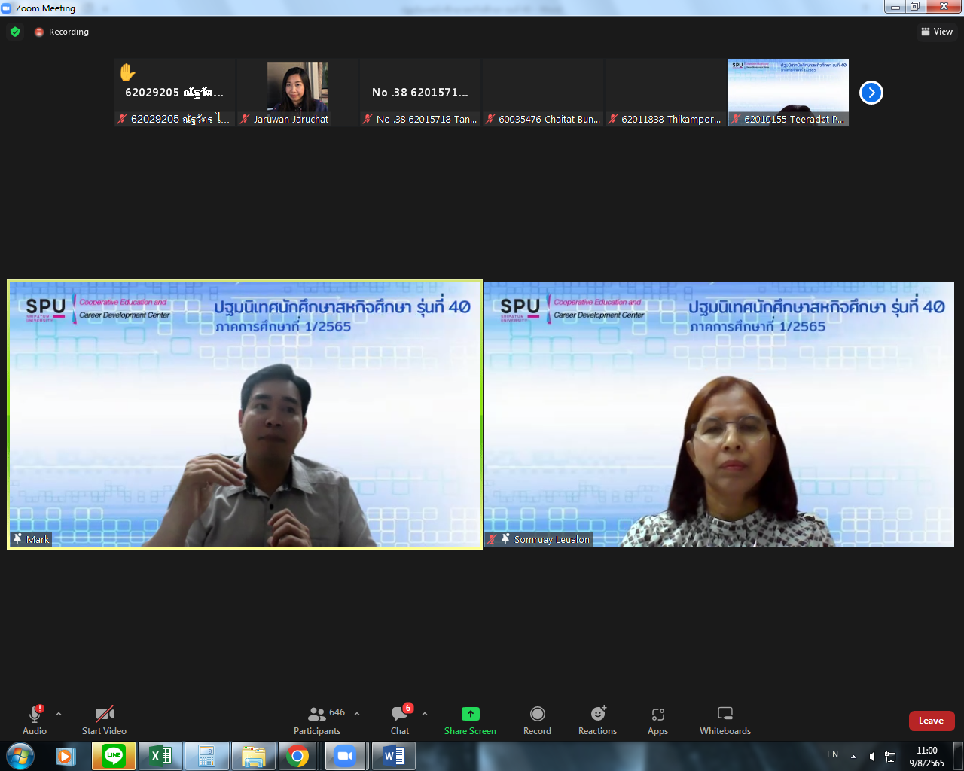Start recording with the Record button
Viewport: 964px width, 771px height.
[537, 719]
